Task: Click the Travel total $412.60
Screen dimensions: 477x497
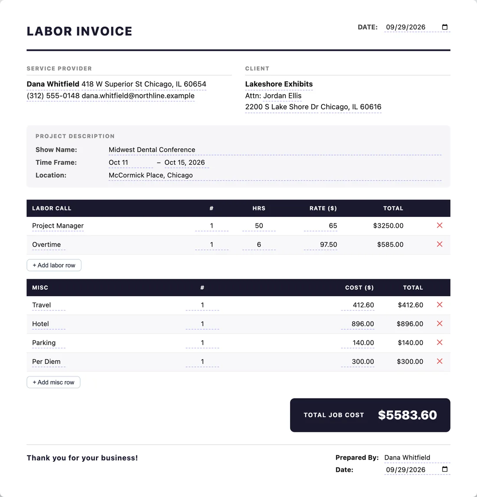Action: tap(411, 305)
